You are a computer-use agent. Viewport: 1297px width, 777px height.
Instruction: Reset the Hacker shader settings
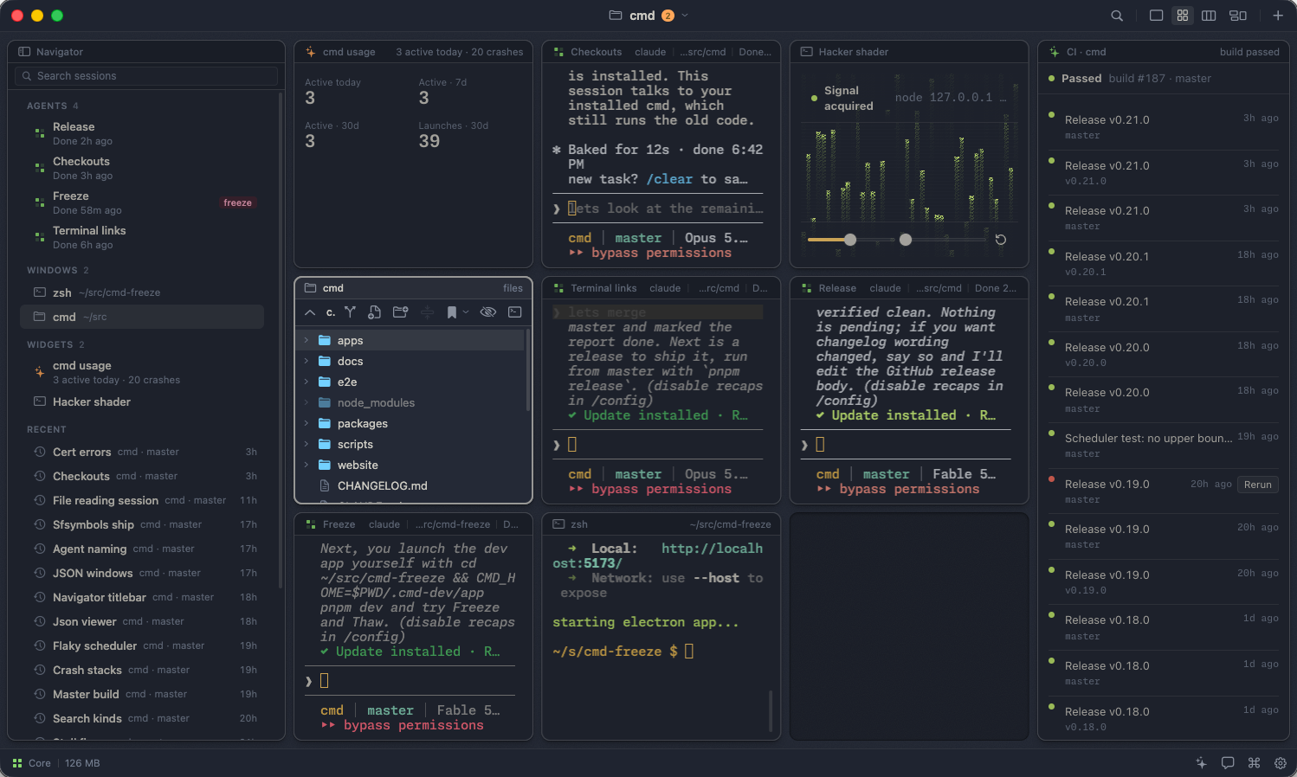1001,240
